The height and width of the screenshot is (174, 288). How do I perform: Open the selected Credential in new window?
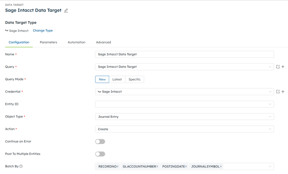(x=278, y=92)
